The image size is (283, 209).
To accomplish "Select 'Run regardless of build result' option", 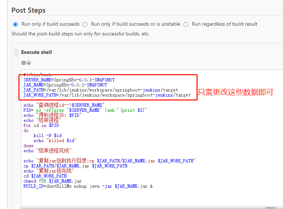I will click(186, 24).
